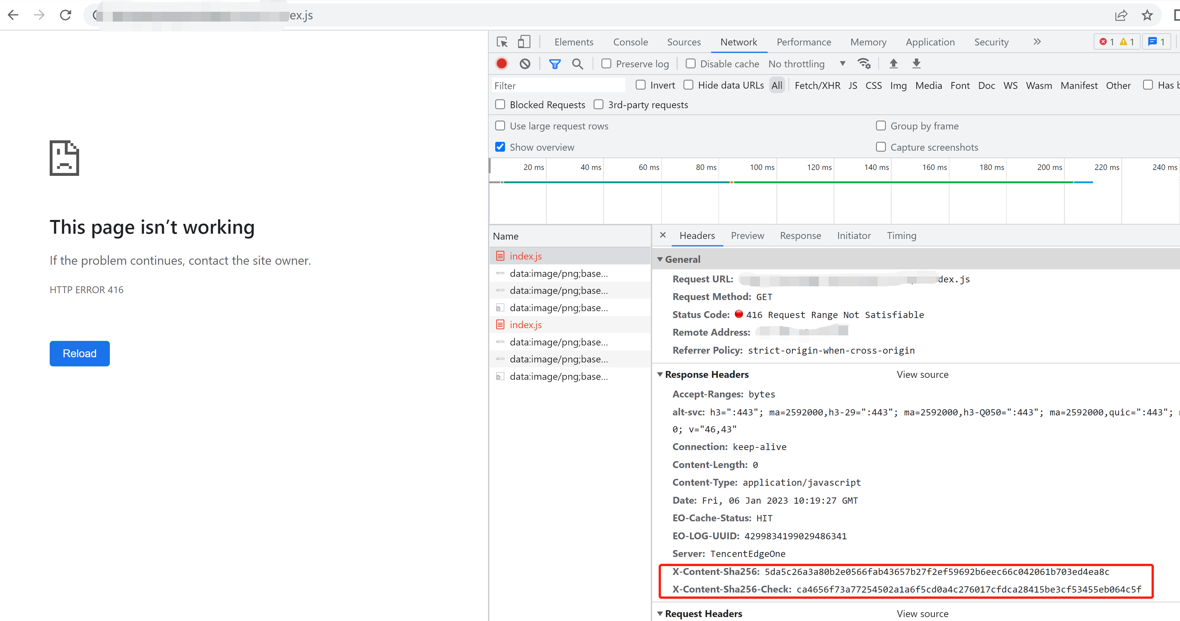Uncheck the Show overview checkbox

click(500, 147)
